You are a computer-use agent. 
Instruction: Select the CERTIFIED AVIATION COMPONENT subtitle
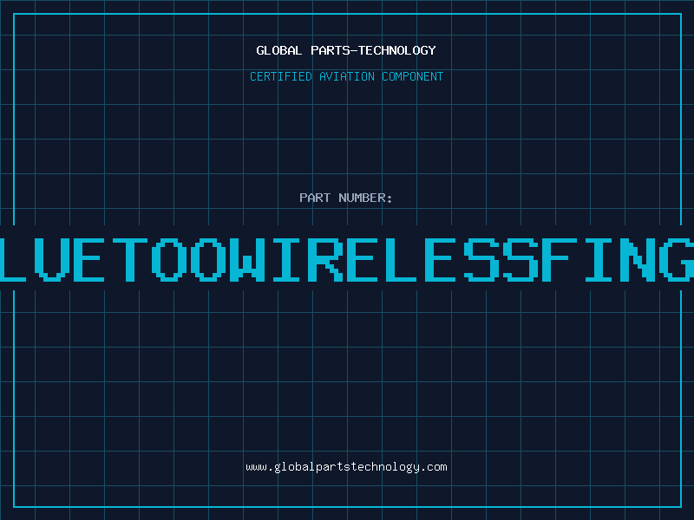pos(346,76)
